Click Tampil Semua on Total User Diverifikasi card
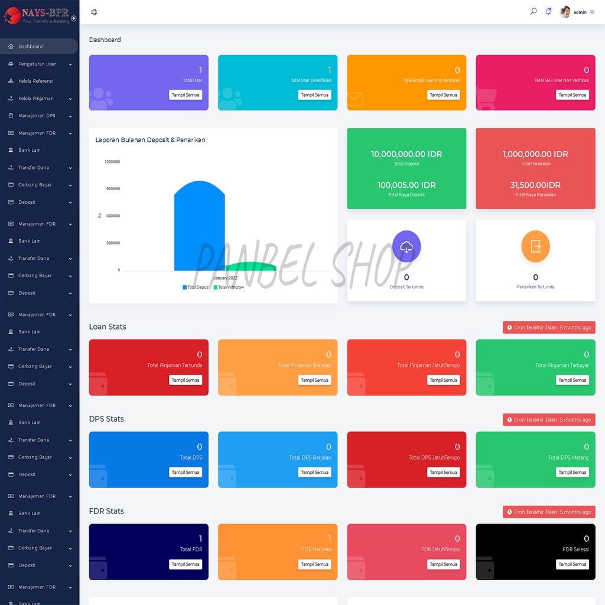The image size is (605, 605). 314,95
